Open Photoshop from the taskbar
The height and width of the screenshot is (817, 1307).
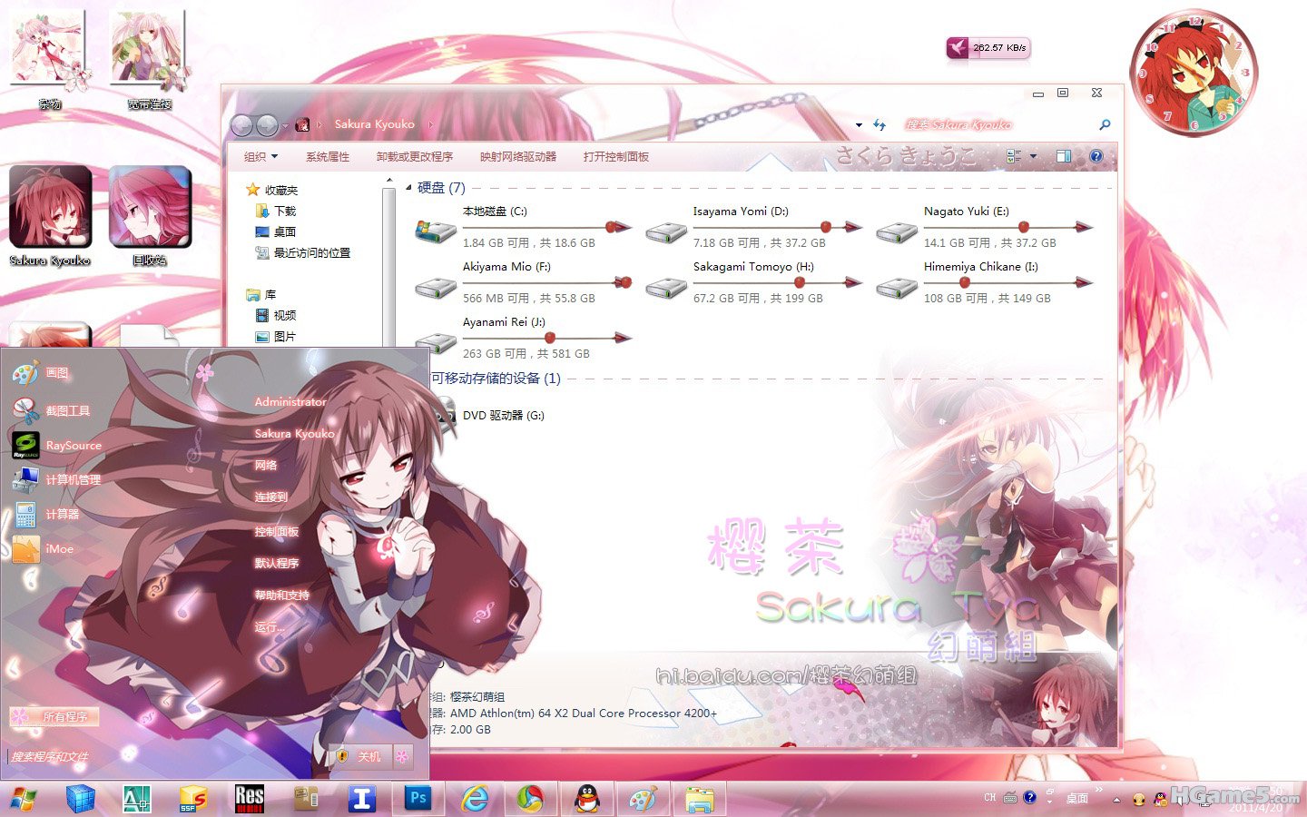click(418, 798)
